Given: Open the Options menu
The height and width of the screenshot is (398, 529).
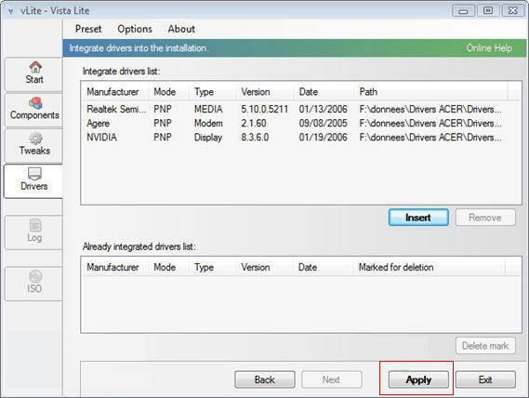Looking at the screenshot, I should (x=135, y=29).
